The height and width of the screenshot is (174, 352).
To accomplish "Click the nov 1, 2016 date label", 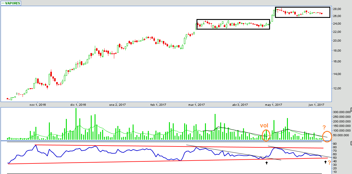I will [x=38, y=105].
